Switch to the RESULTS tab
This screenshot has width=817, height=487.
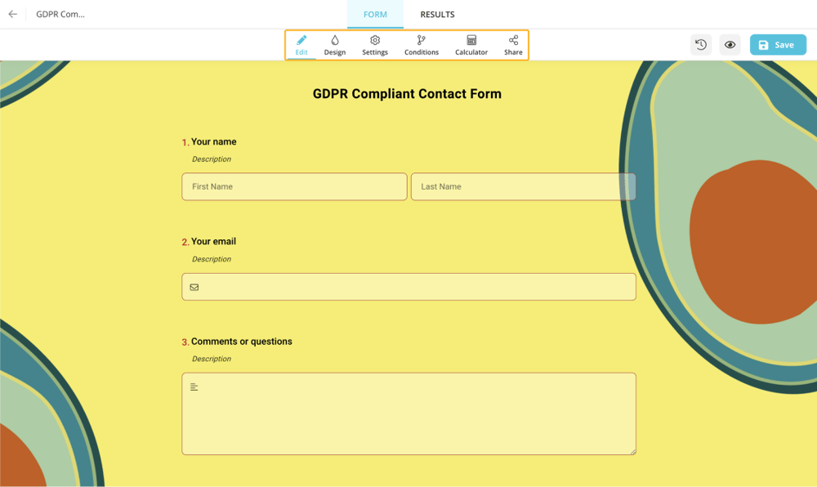437,14
